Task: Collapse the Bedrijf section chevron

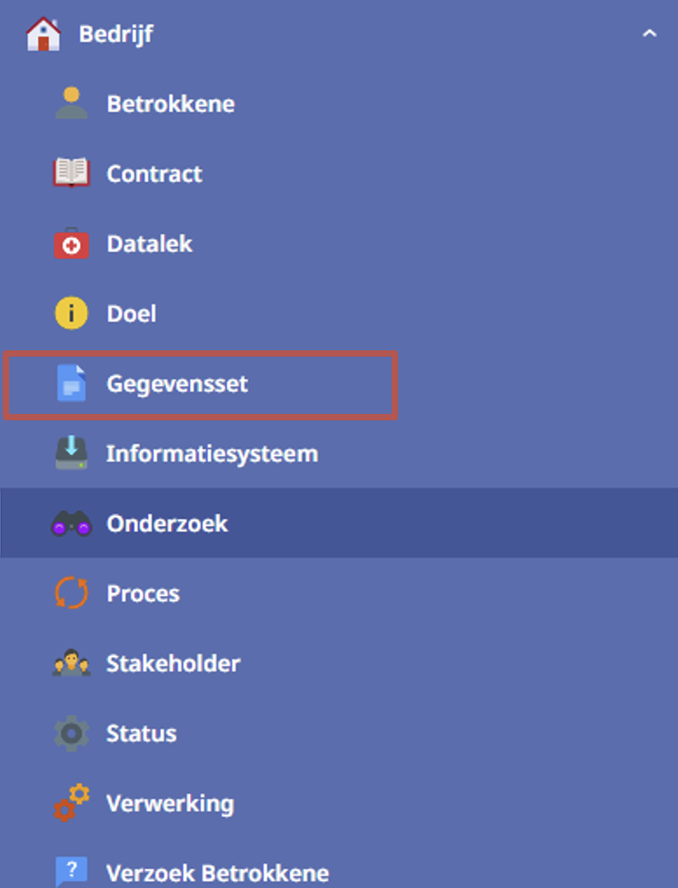Action: (649, 34)
